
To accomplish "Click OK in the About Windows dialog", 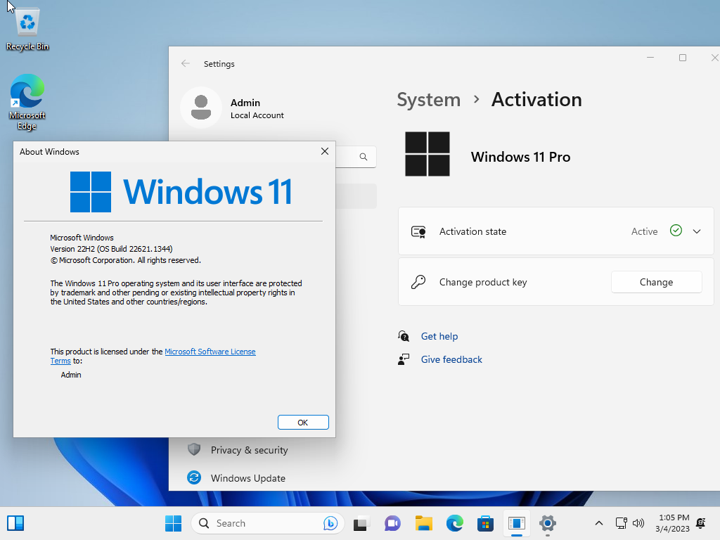I will click(303, 423).
